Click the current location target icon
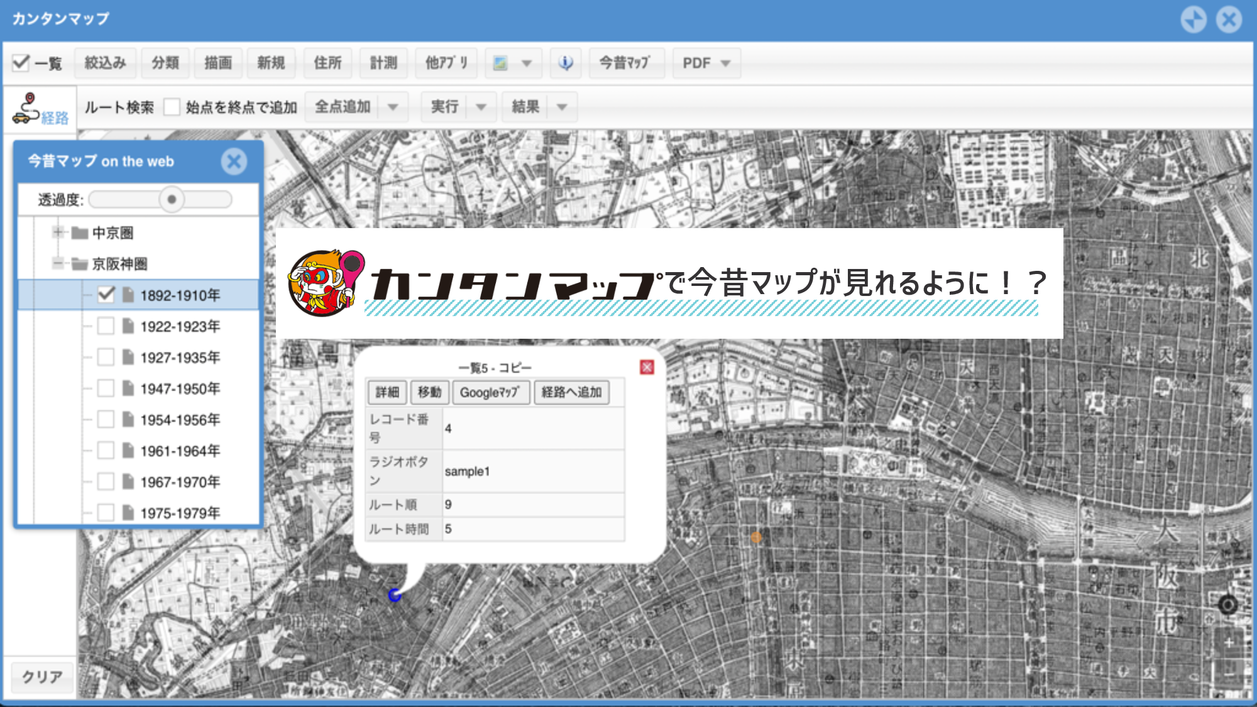The image size is (1257, 707). click(x=1227, y=605)
